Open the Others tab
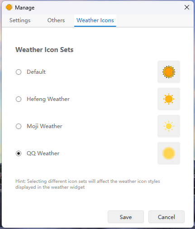 click(x=56, y=20)
